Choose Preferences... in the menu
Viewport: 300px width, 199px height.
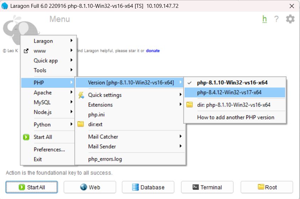(49, 150)
